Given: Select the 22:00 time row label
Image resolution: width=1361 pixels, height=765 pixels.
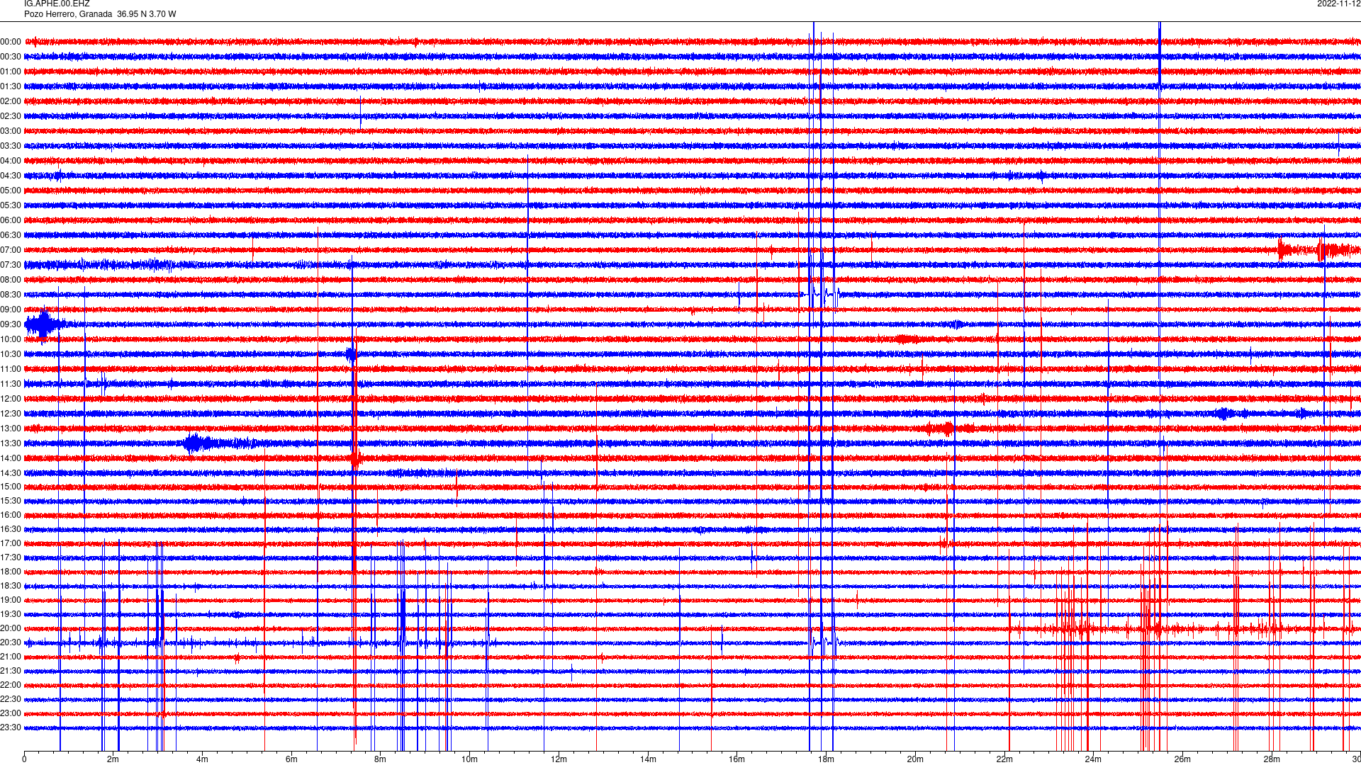Looking at the screenshot, I should (11, 685).
